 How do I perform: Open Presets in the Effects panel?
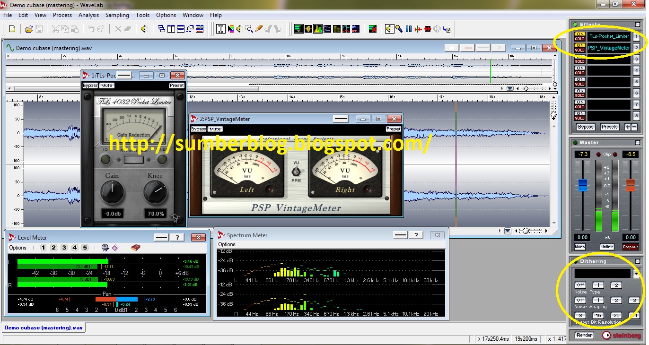[x=610, y=127]
